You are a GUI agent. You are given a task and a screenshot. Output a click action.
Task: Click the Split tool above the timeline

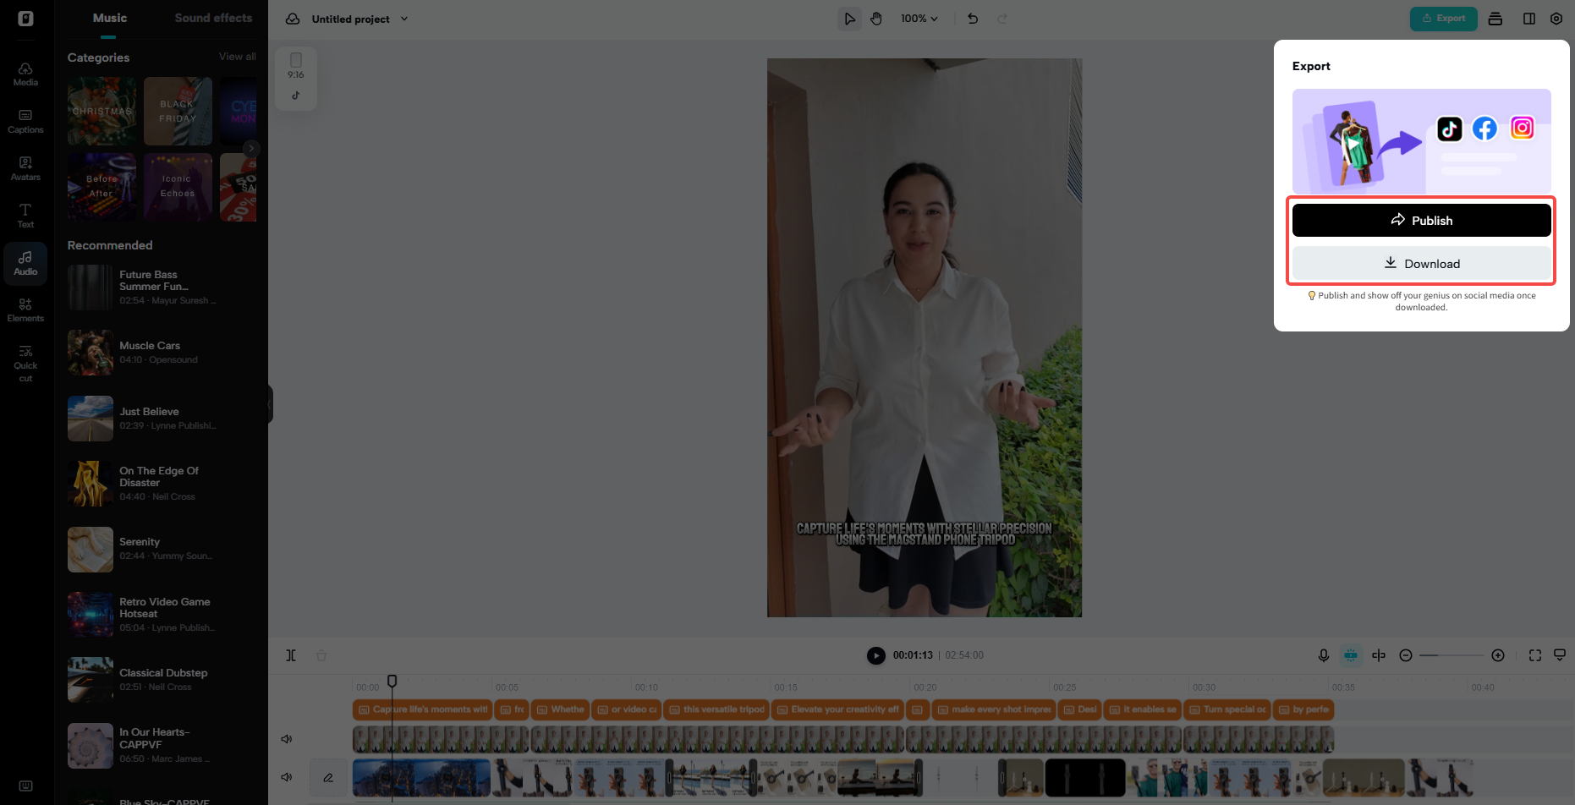(x=291, y=654)
